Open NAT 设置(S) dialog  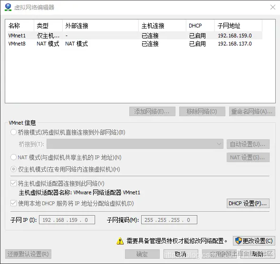click(x=248, y=157)
